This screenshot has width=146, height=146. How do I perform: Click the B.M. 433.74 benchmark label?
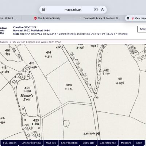pos(89,134)
